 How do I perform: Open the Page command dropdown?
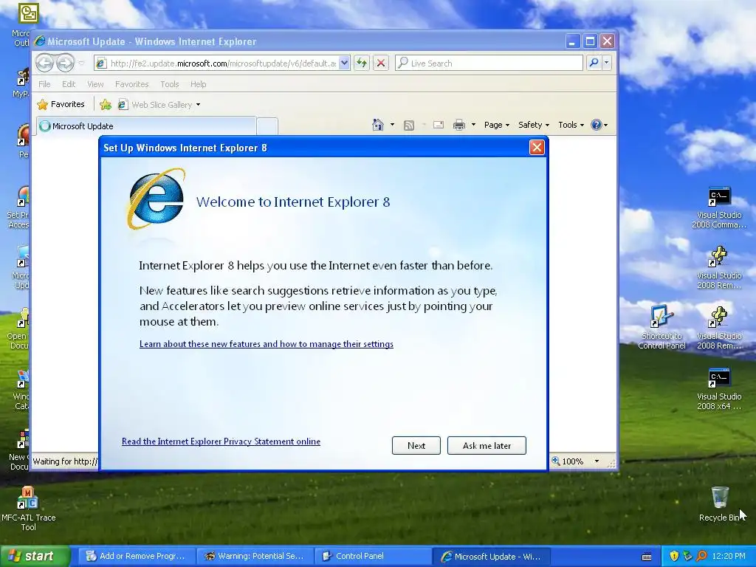497,125
